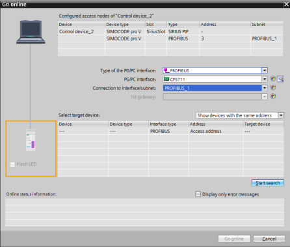Viewport: 290px width, 247px height.
Task: Click address 3 cell in access nodes table
Action: click(x=225, y=38)
